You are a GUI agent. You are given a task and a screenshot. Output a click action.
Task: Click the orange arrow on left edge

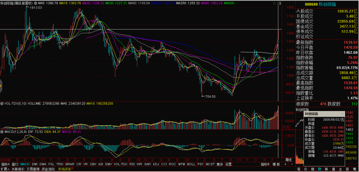click(1, 86)
